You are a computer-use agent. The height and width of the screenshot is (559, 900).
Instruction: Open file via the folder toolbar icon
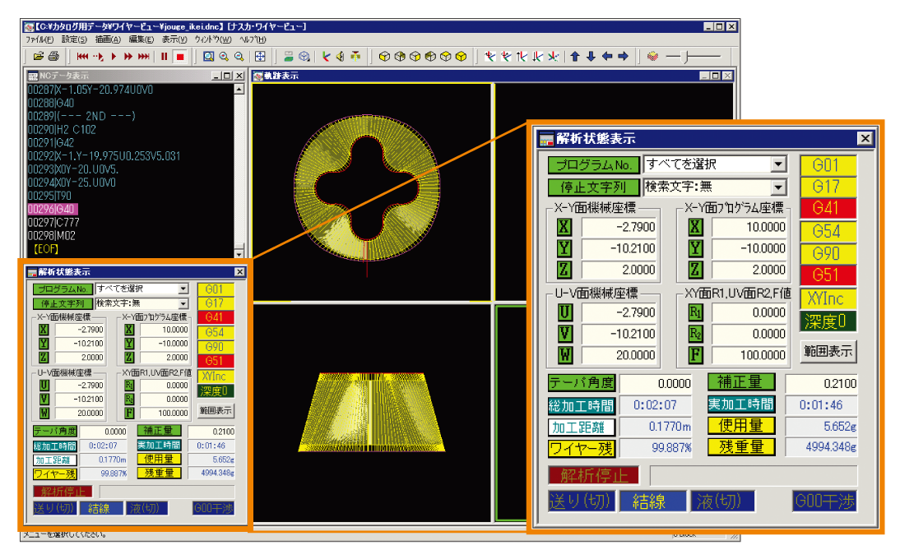click(39, 56)
